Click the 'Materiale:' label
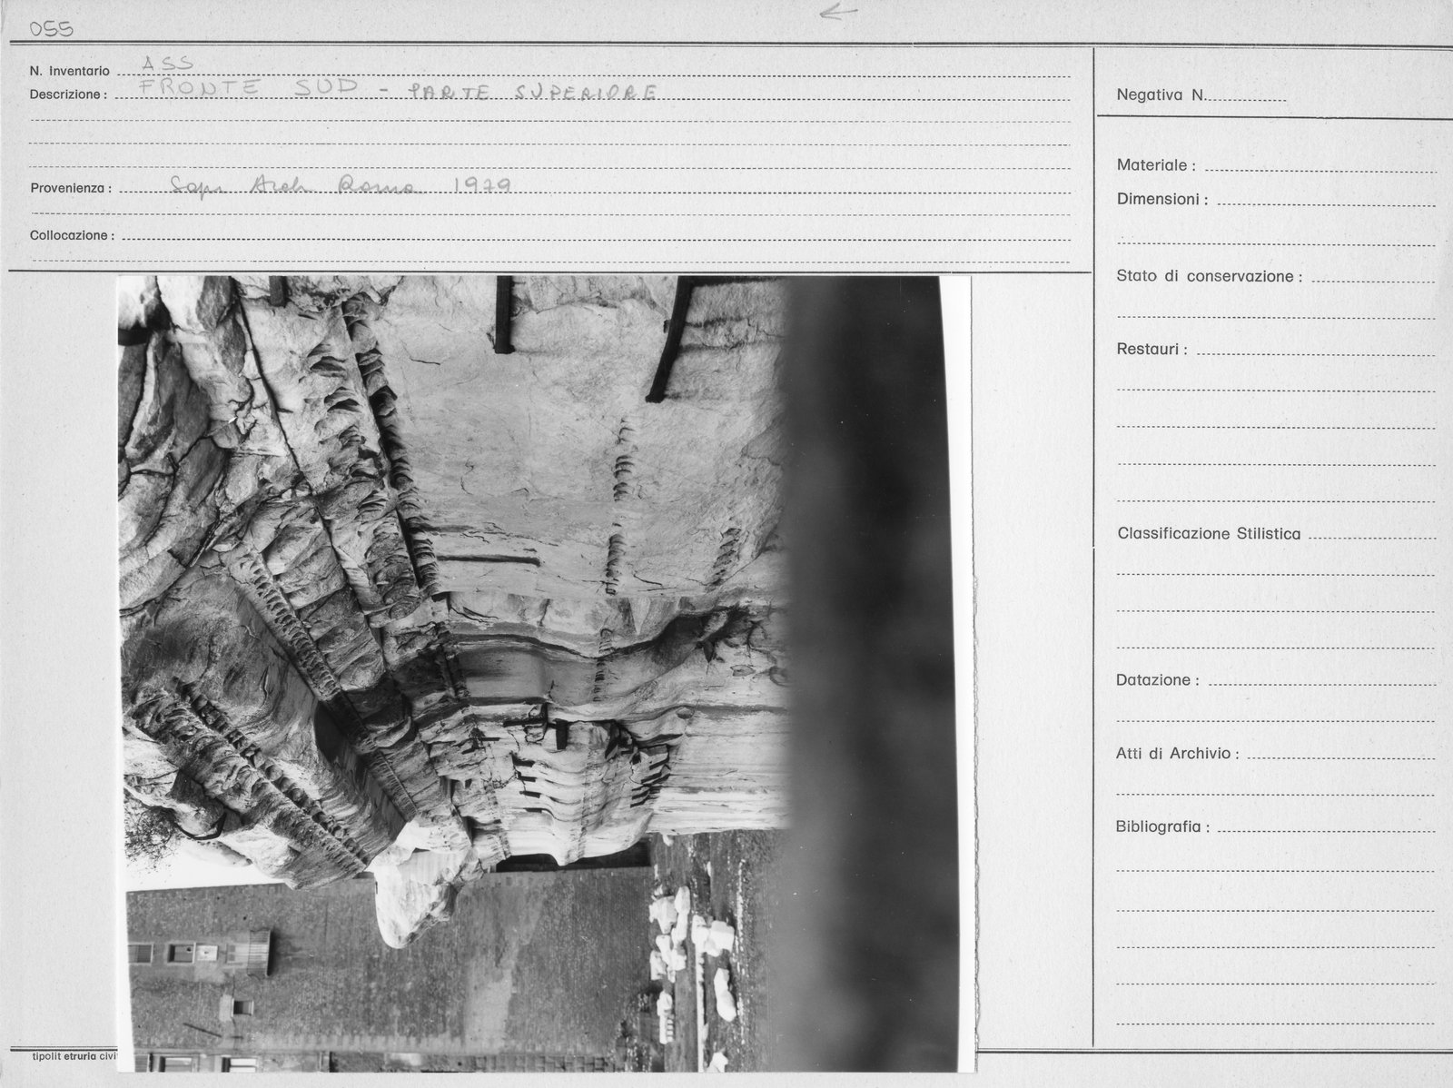Viewport: 1453px width, 1088px height. point(1156,165)
